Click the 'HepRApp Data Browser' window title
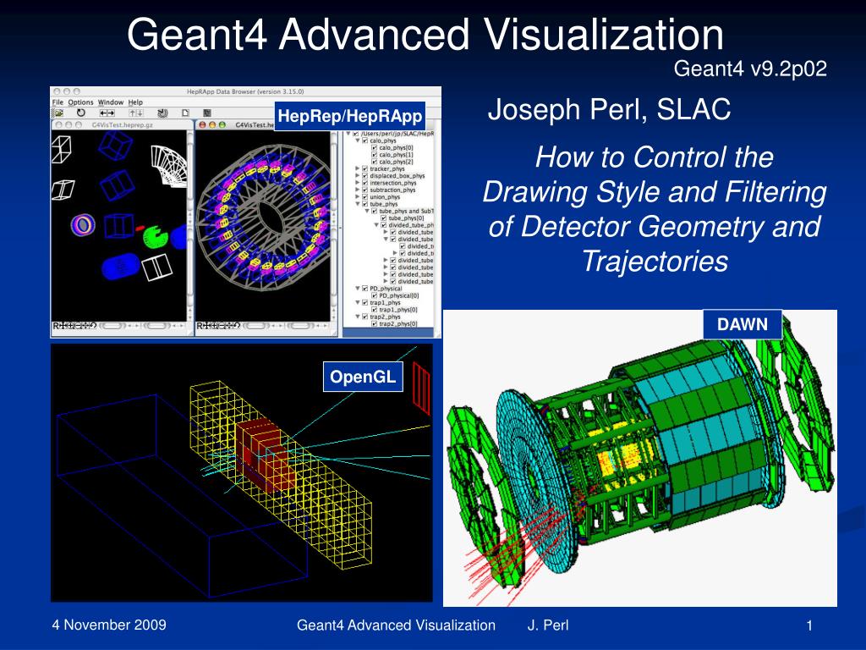The width and height of the screenshot is (866, 650). click(x=245, y=91)
